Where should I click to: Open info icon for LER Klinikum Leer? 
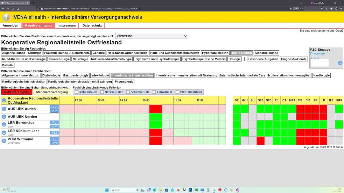(4, 133)
